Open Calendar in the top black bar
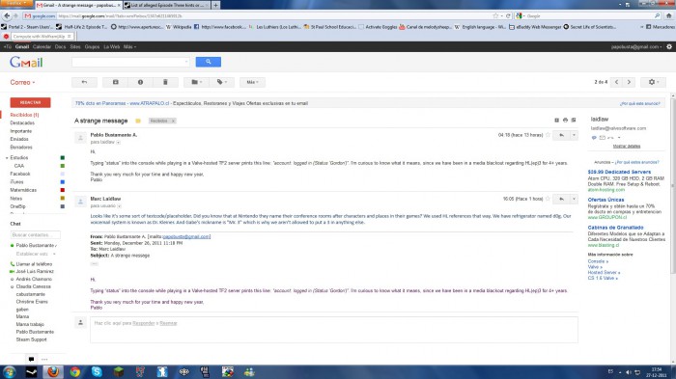 click(x=42, y=46)
